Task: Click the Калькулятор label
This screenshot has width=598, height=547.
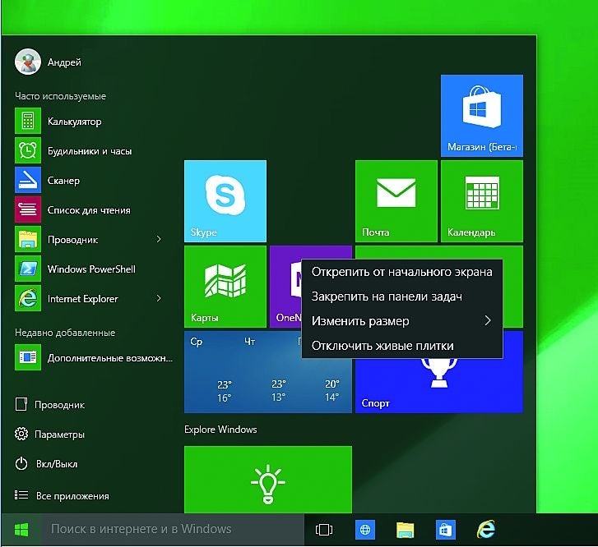Action: (74, 122)
